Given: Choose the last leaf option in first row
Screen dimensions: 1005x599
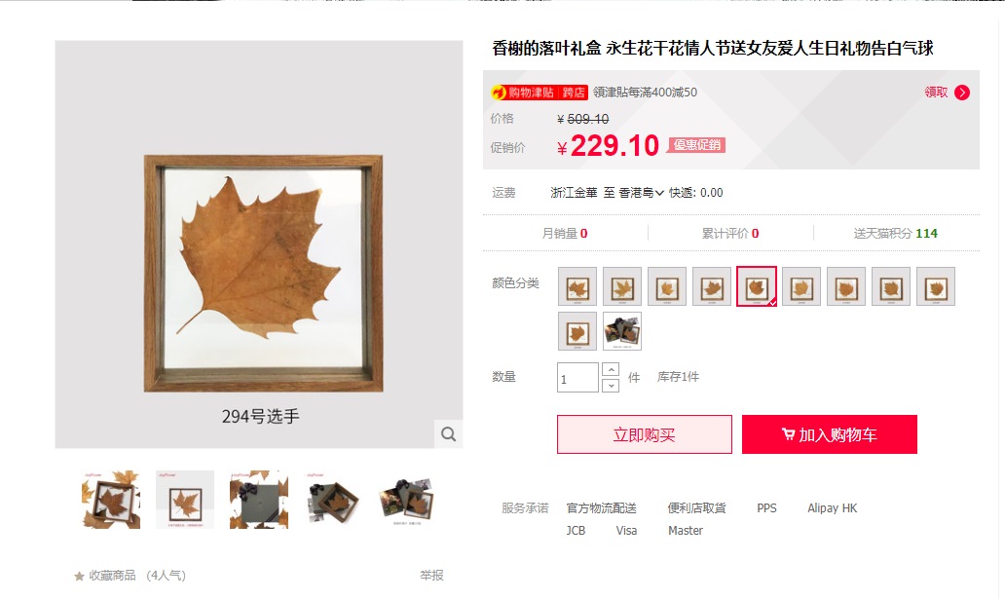Looking at the screenshot, I should click(x=936, y=286).
